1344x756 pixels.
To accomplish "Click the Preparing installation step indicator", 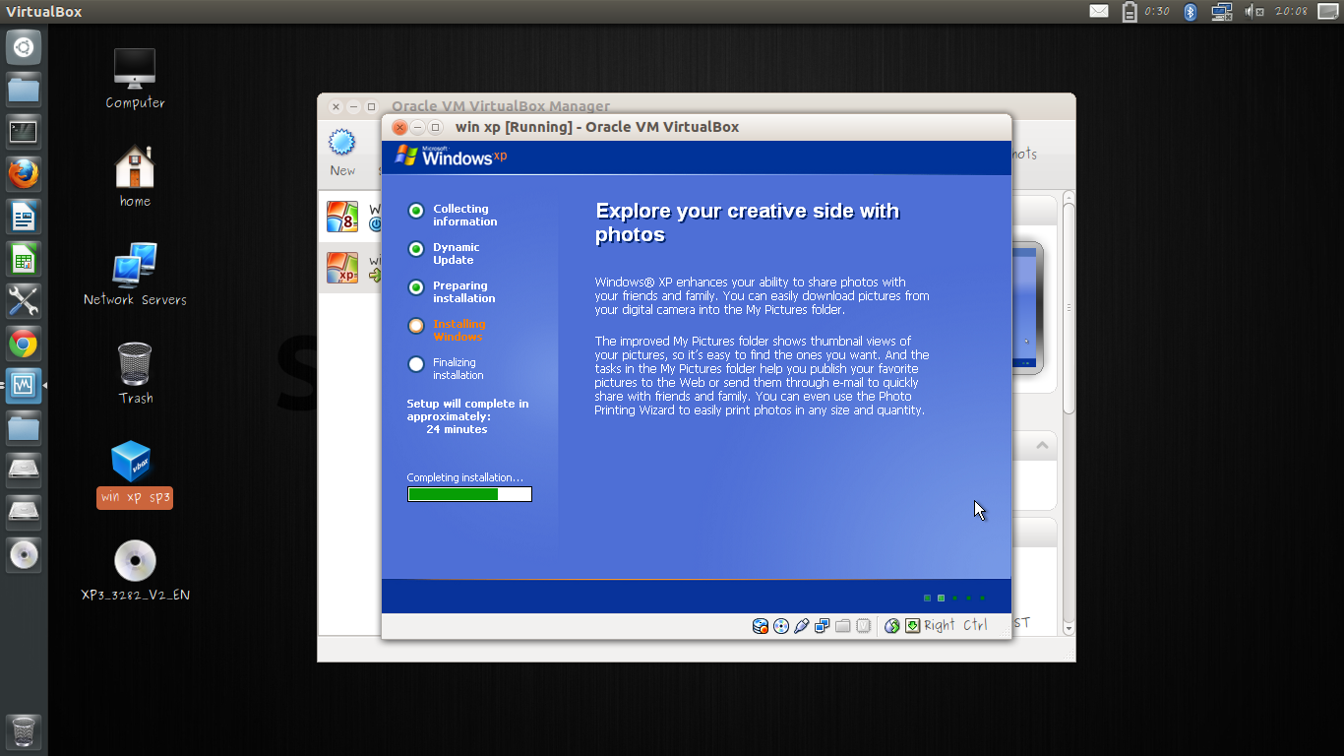I will 416,287.
